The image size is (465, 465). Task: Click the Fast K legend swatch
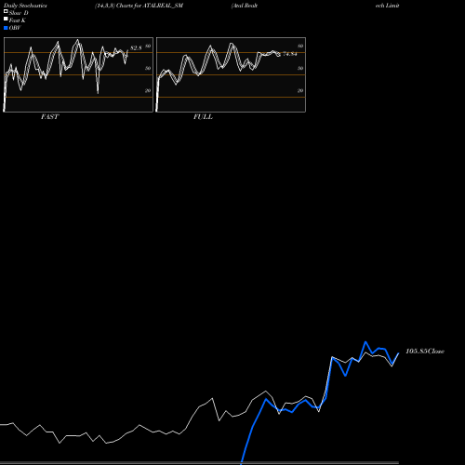coord(6,19)
